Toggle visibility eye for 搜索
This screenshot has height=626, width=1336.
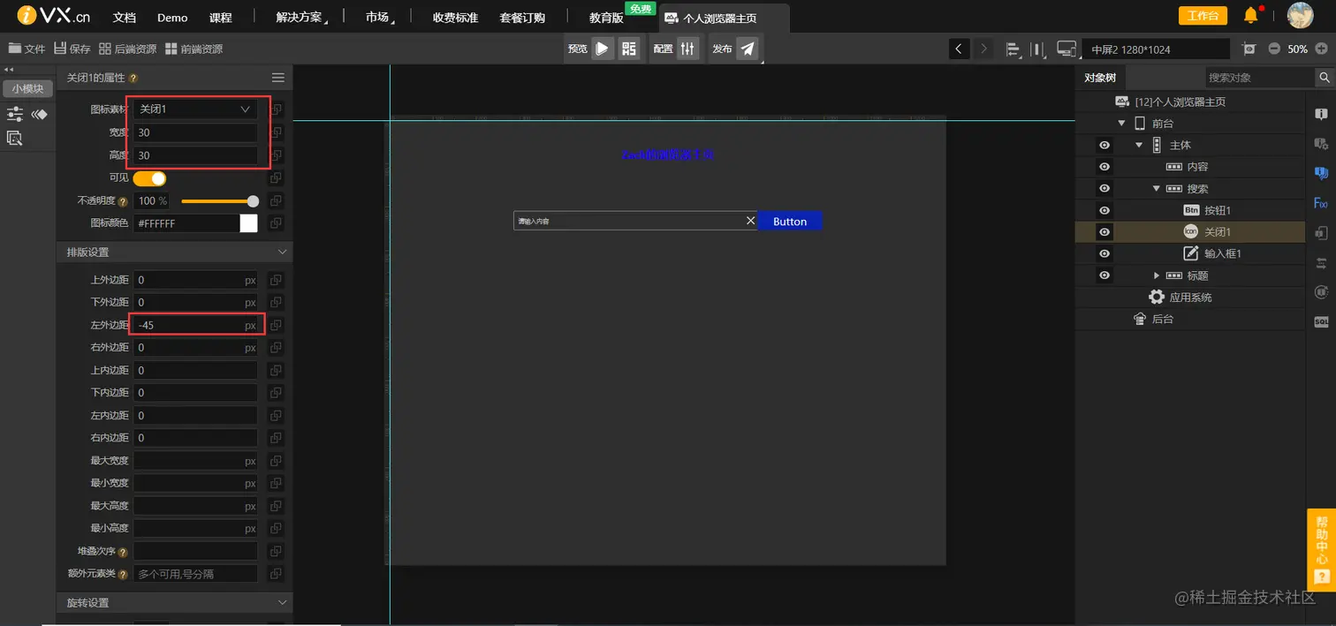(1104, 188)
